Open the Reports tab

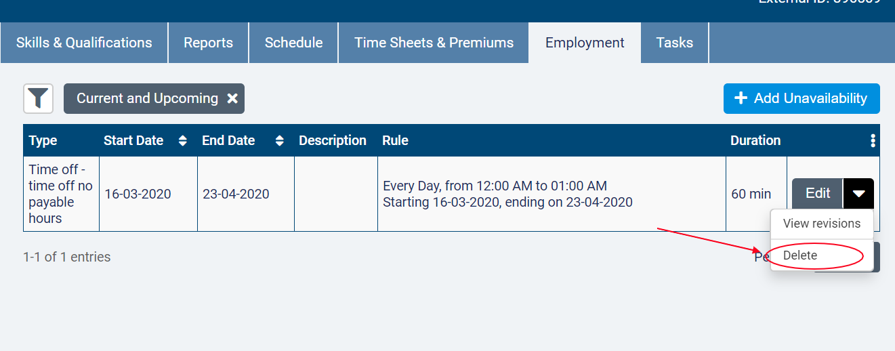[x=208, y=43]
